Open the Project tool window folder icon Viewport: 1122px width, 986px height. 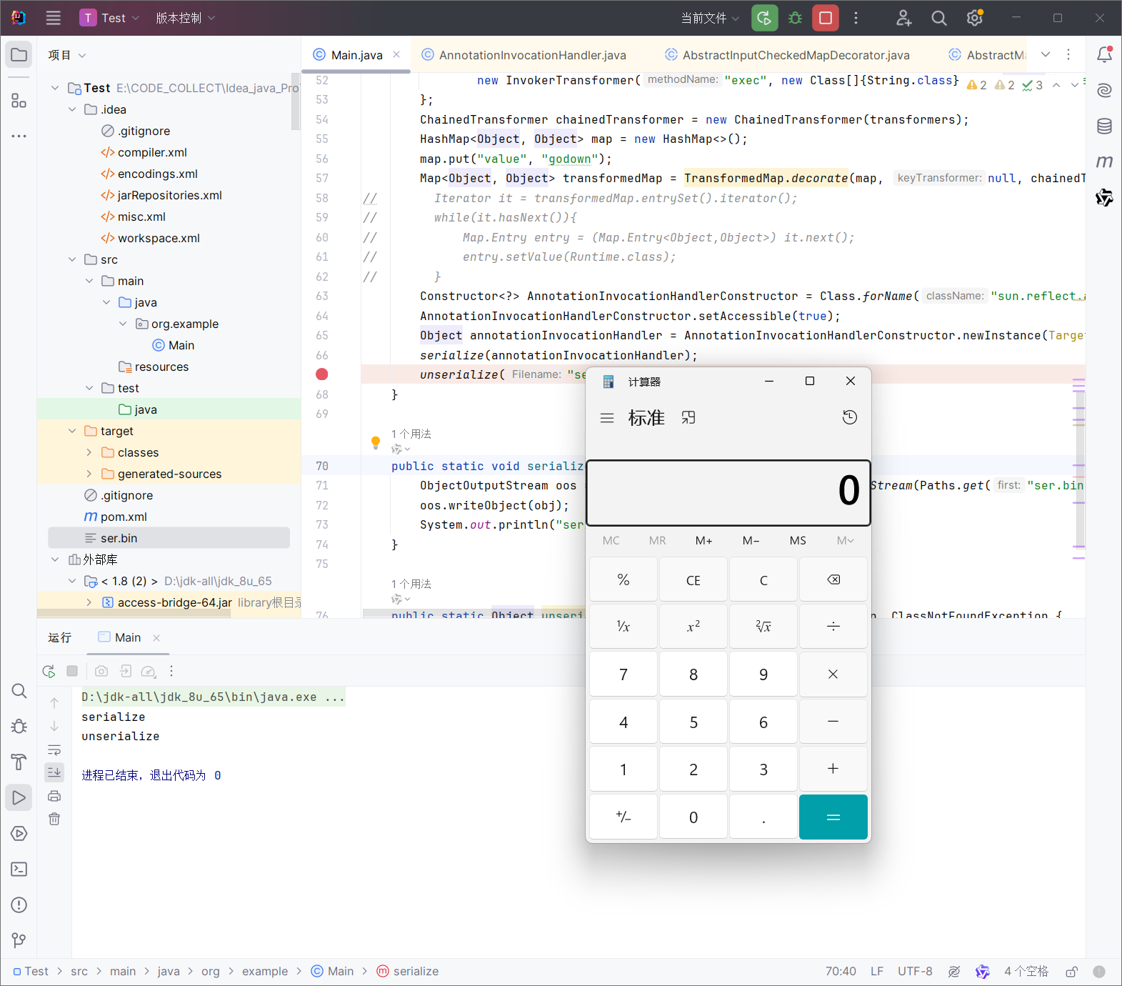click(19, 55)
